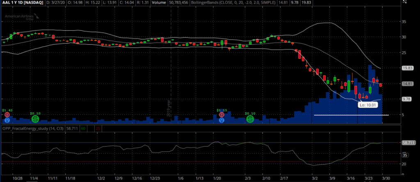Click the FractalEnergy value 58.711 in header

[x=72, y=129]
